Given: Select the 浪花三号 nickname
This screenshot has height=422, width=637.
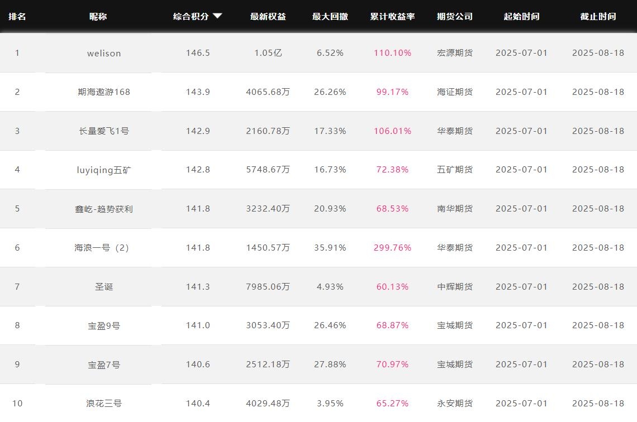Looking at the screenshot, I should [x=104, y=404].
